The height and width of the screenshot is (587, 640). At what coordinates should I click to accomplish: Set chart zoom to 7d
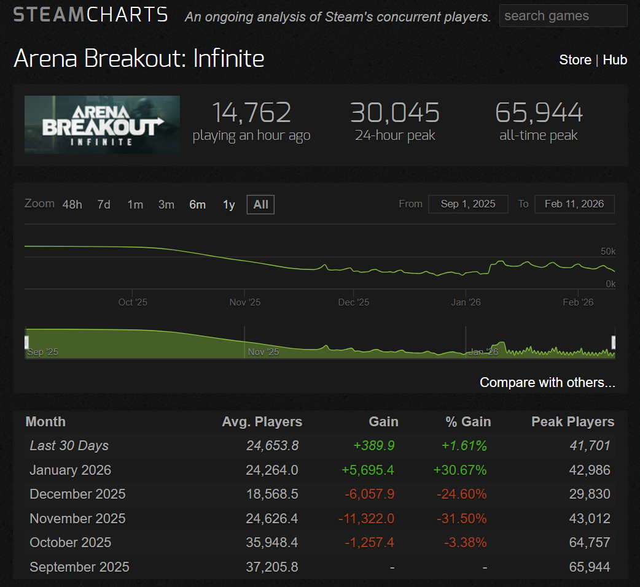(x=104, y=205)
